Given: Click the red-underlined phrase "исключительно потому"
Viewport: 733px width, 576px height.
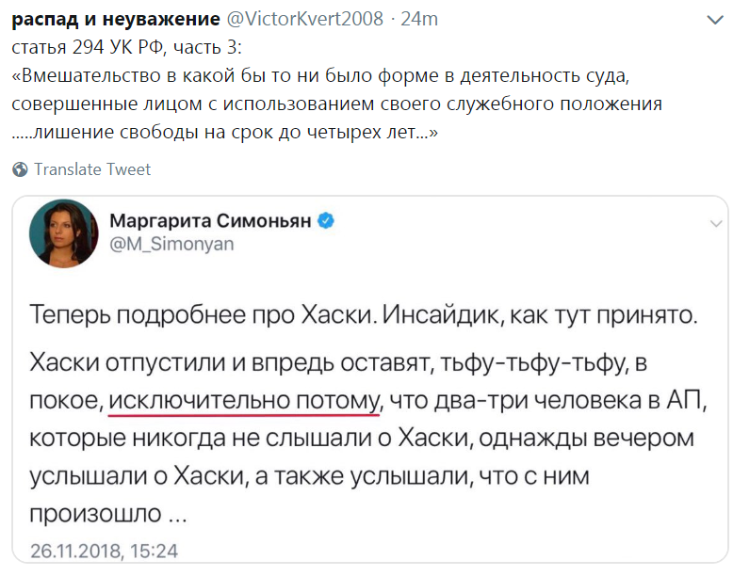Looking at the screenshot, I should pyautogui.click(x=243, y=402).
